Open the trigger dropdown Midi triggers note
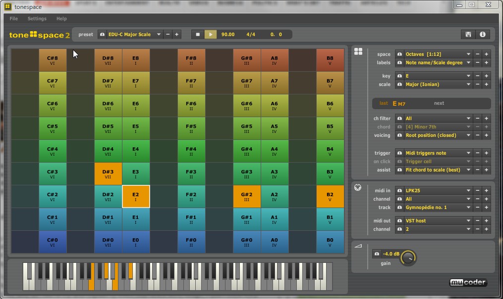 pos(438,153)
